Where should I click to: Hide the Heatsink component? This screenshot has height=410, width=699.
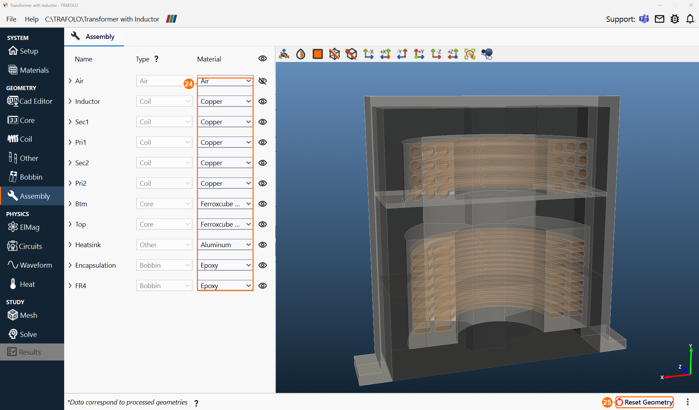262,245
